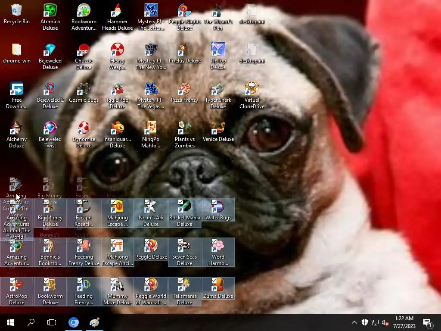
Task: Uncheck the Water Bugs icon checkbox
Action: point(214,202)
